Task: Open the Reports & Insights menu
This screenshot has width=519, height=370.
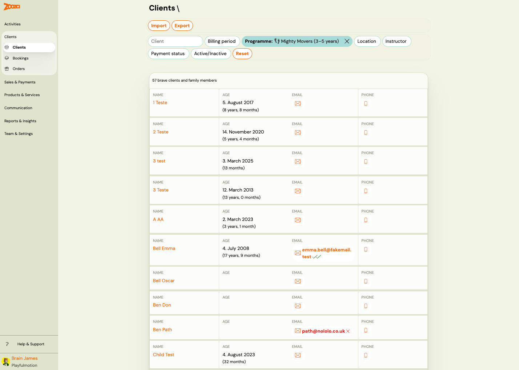Action: [20, 121]
